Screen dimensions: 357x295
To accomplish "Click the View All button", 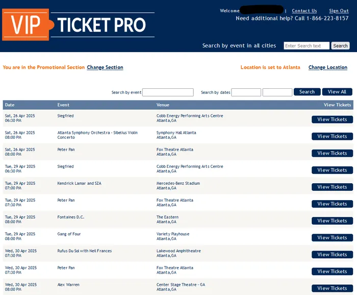I will [x=337, y=92].
